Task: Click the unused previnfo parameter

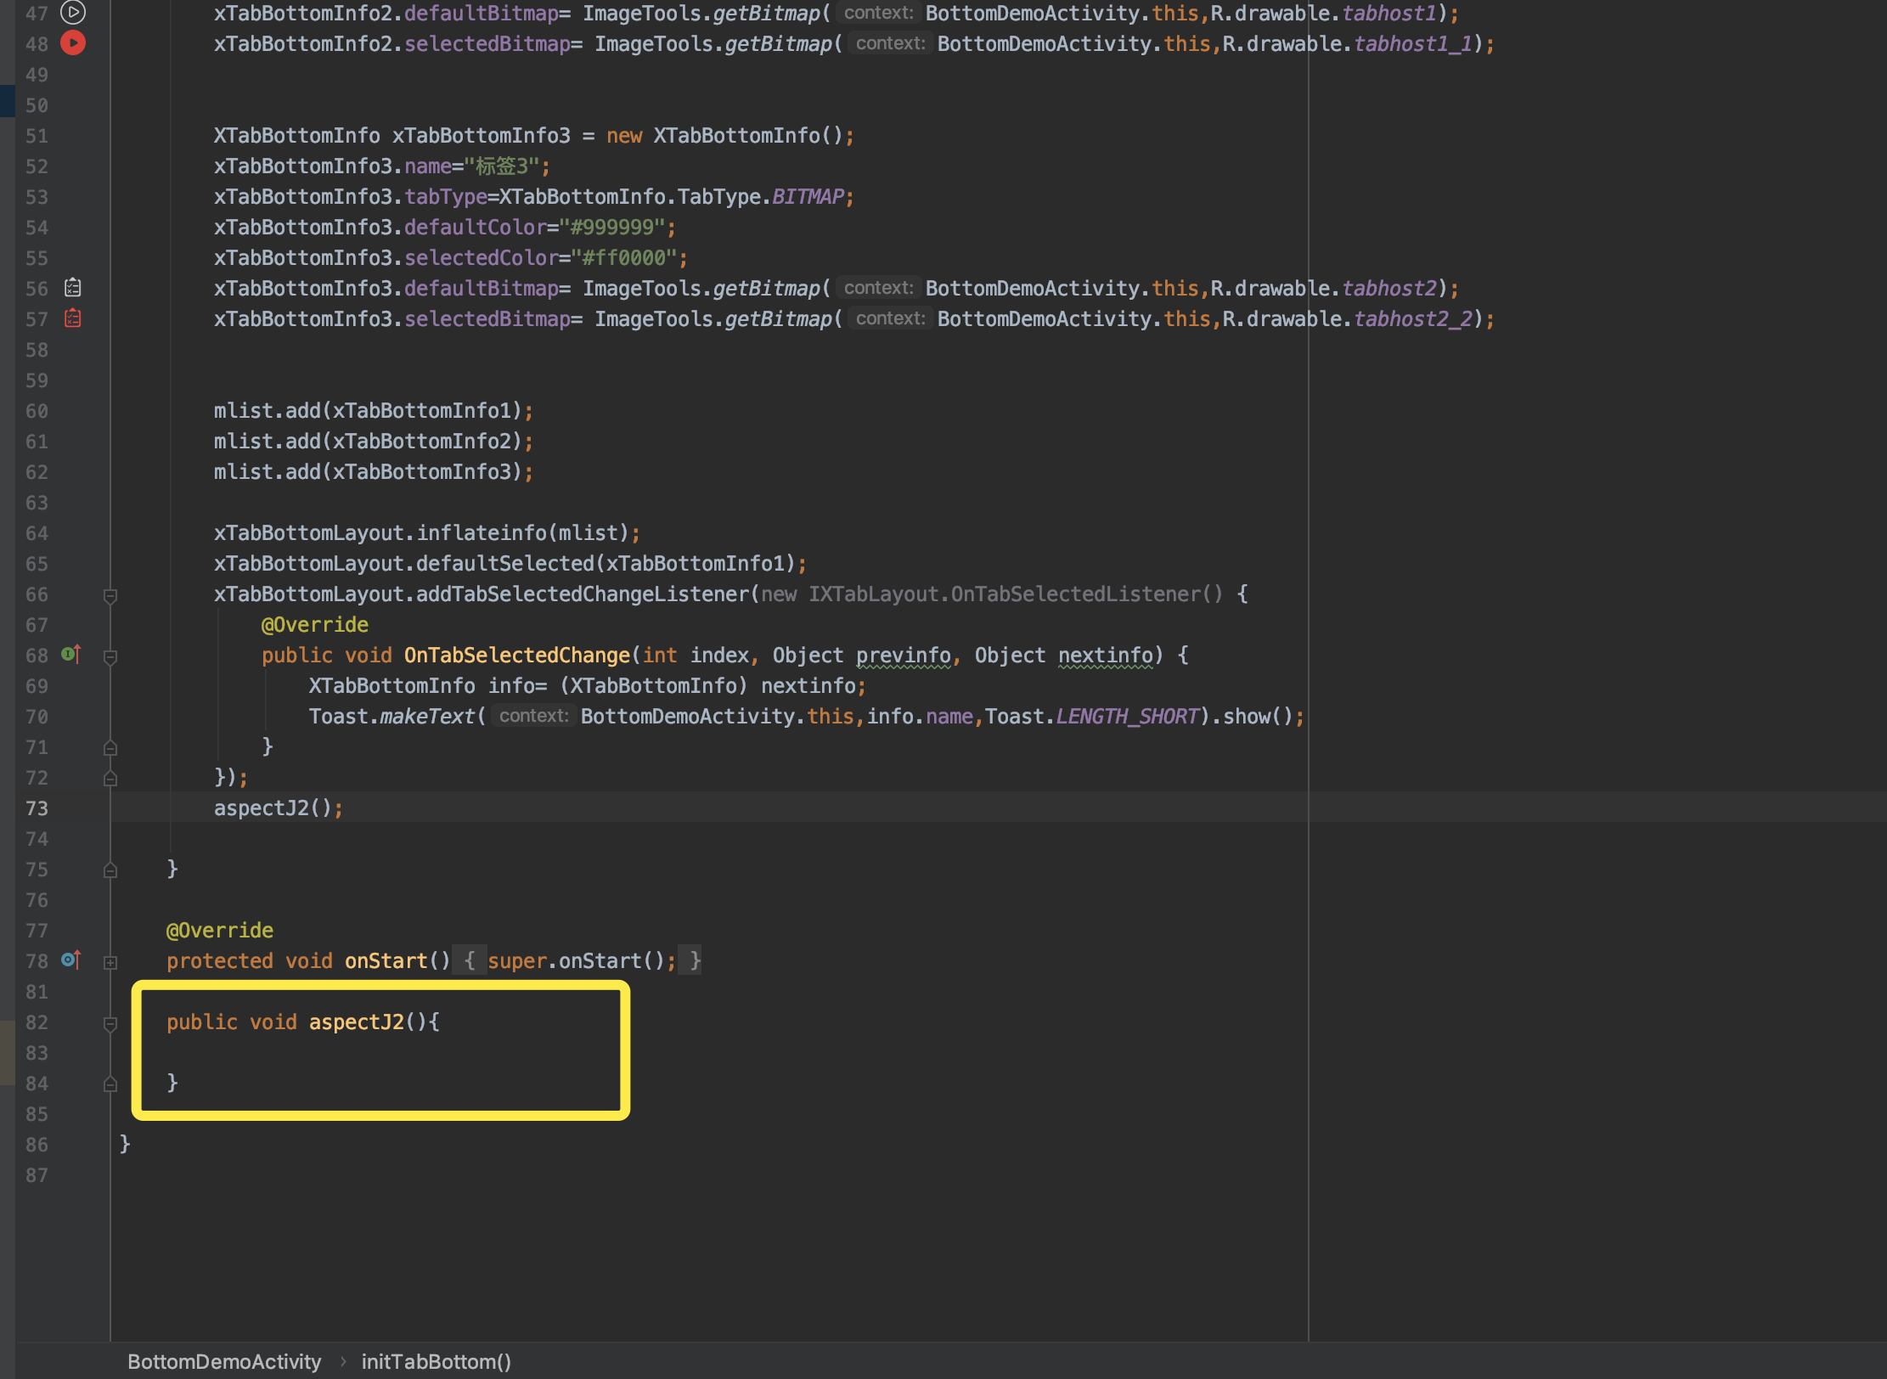Action: 903,655
